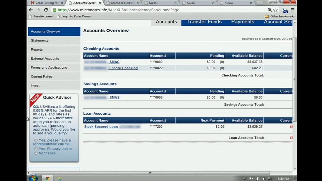This screenshot has width=322, height=181.
Task: Click the scroll right arrow of horizontal scrollbar
Action: tap(290, 173)
